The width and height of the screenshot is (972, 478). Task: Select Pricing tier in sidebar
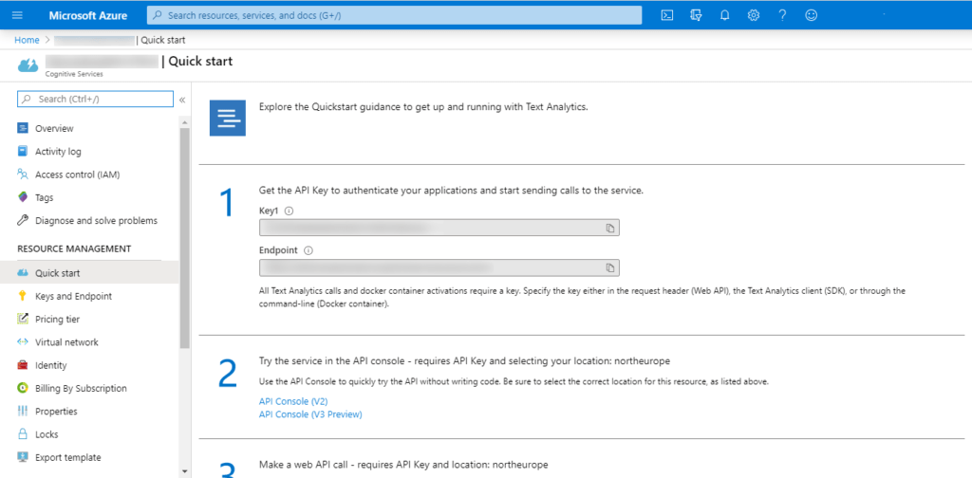point(57,320)
